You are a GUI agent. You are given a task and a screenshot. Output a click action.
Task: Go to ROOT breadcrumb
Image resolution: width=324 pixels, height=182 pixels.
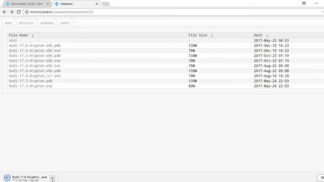click(9, 23)
